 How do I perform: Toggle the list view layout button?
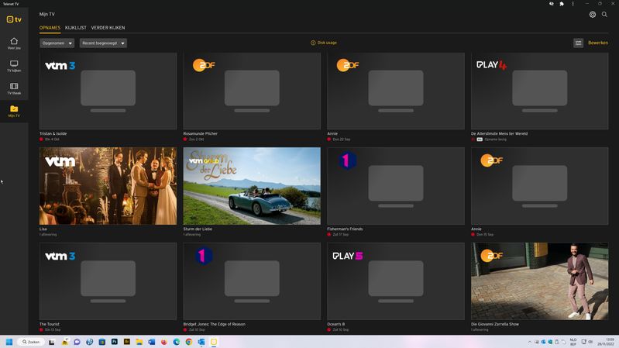(x=578, y=43)
